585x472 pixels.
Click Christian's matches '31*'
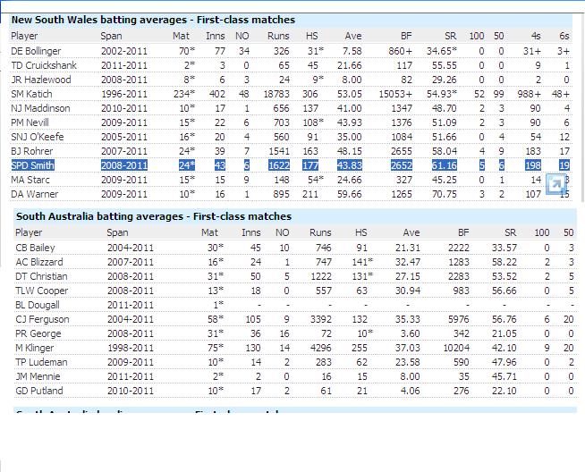click(x=216, y=276)
